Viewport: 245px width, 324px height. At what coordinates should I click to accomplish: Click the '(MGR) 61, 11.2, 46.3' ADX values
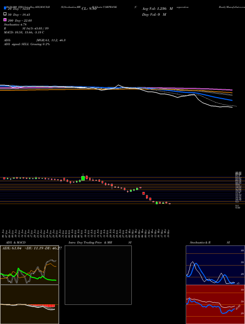click(51, 40)
